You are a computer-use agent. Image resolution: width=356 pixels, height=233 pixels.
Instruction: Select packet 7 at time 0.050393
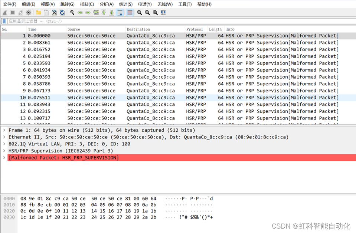(178, 77)
